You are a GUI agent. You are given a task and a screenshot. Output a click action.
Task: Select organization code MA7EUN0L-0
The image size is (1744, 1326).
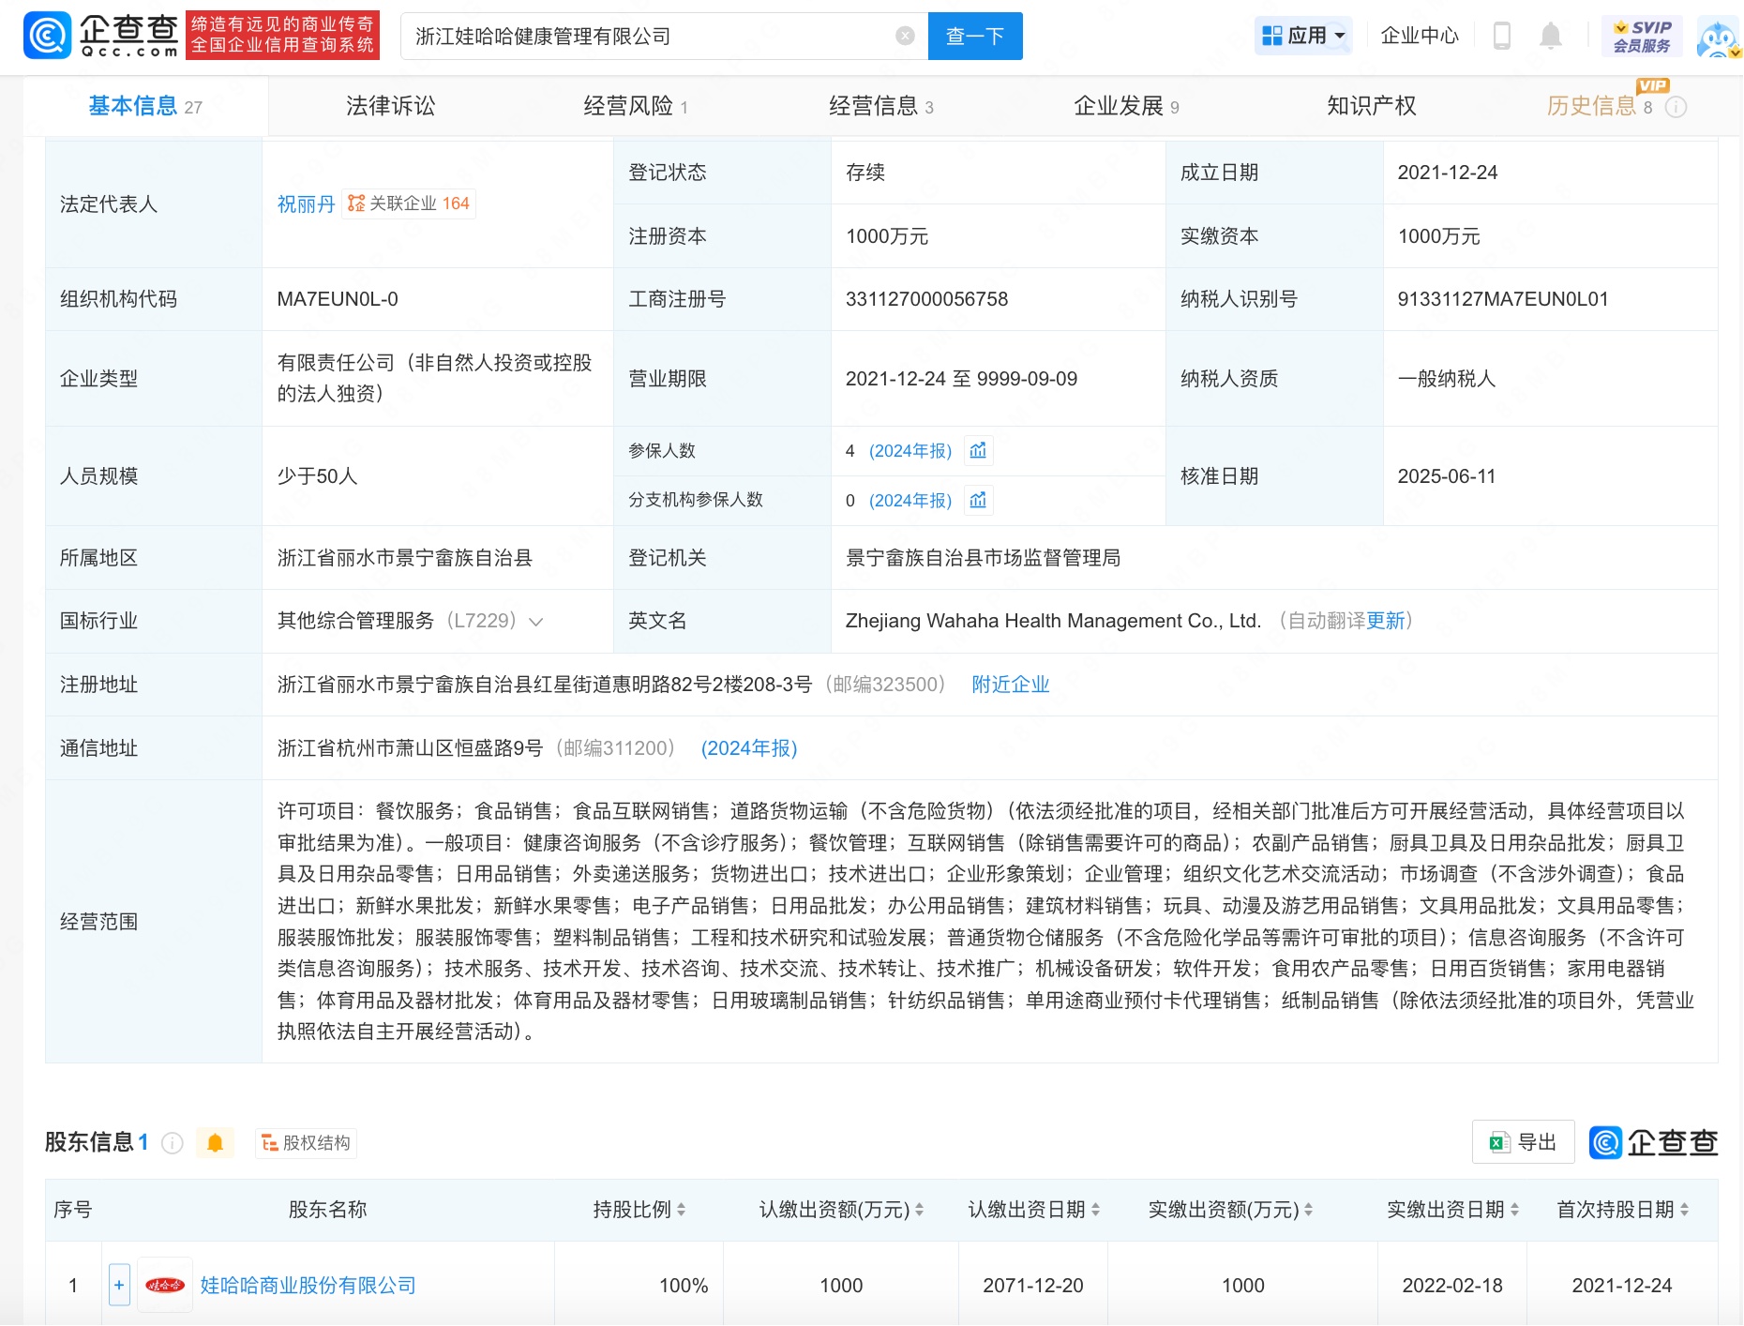[x=338, y=299]
